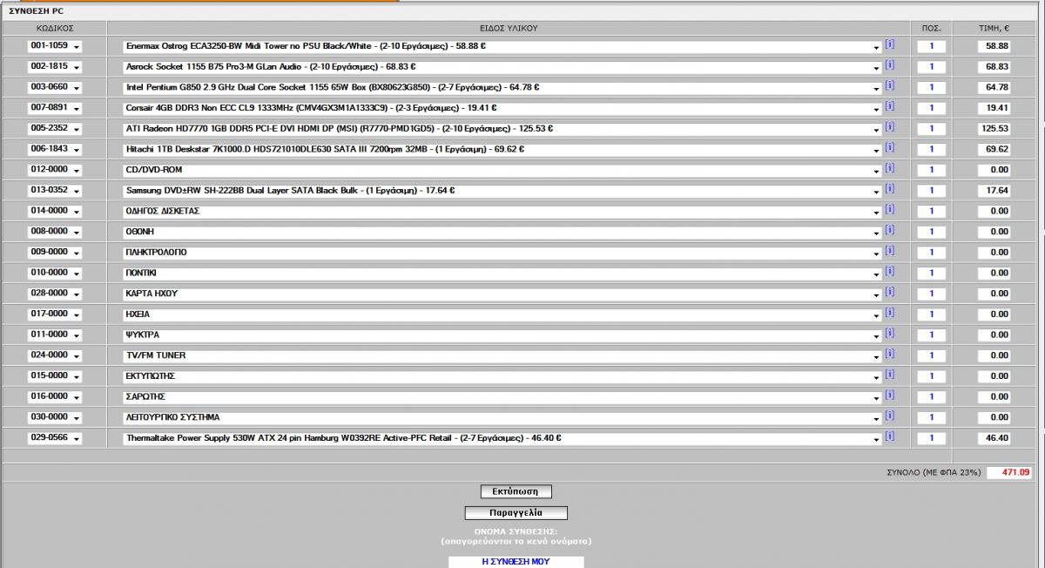Open Hitachi 1TB Deskstar product dropdown
The width and height of the screenshot is (1045, 568).
[x=502, y=149]
